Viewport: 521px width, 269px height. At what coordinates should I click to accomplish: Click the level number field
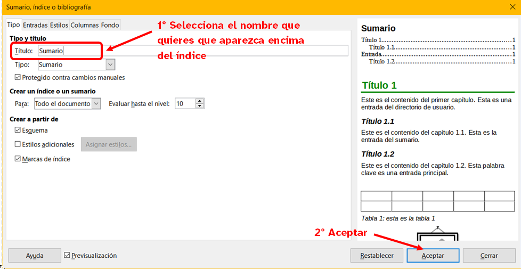pyautogui.click(x=184, y=104)
